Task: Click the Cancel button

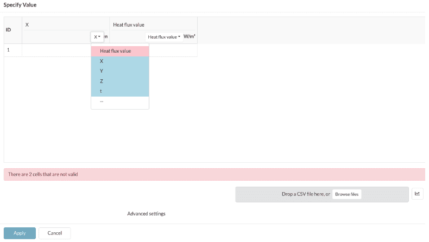Action: 54,233
